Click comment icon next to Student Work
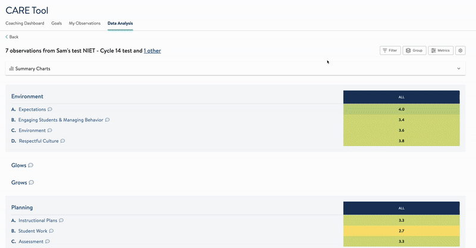The image size is (476, 248). (x=51, y=231)
